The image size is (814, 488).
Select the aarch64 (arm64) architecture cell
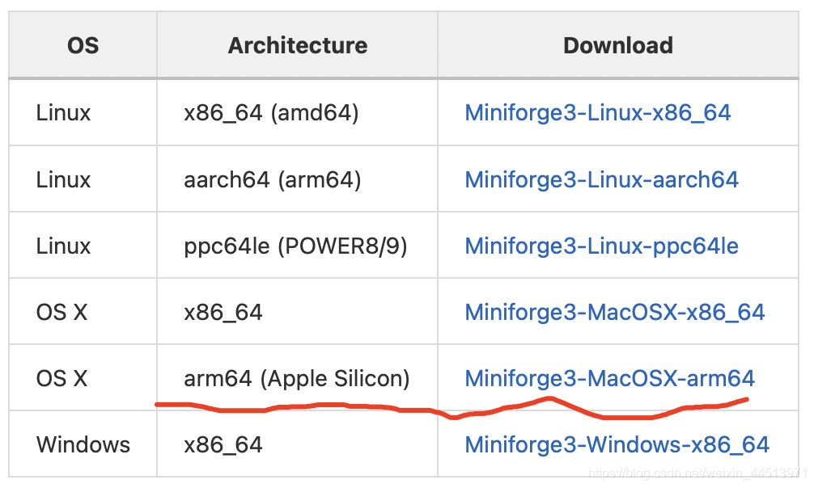coord(272,179)
